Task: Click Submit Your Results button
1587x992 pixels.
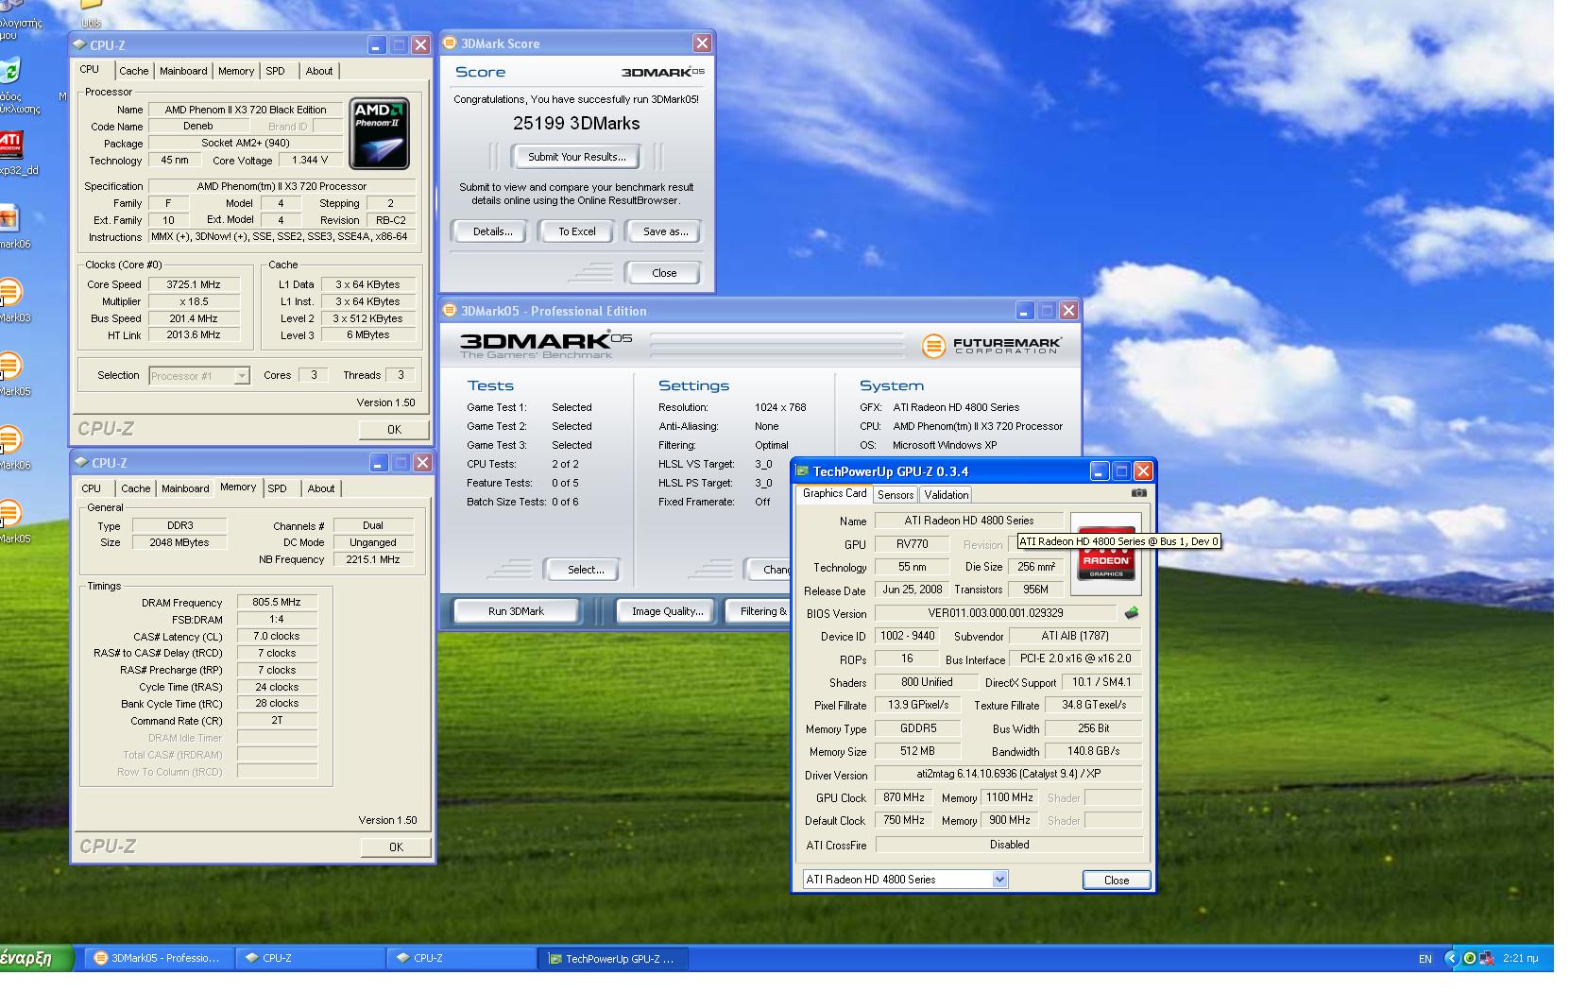Action: pyautogui.click(x=576, y=157)
